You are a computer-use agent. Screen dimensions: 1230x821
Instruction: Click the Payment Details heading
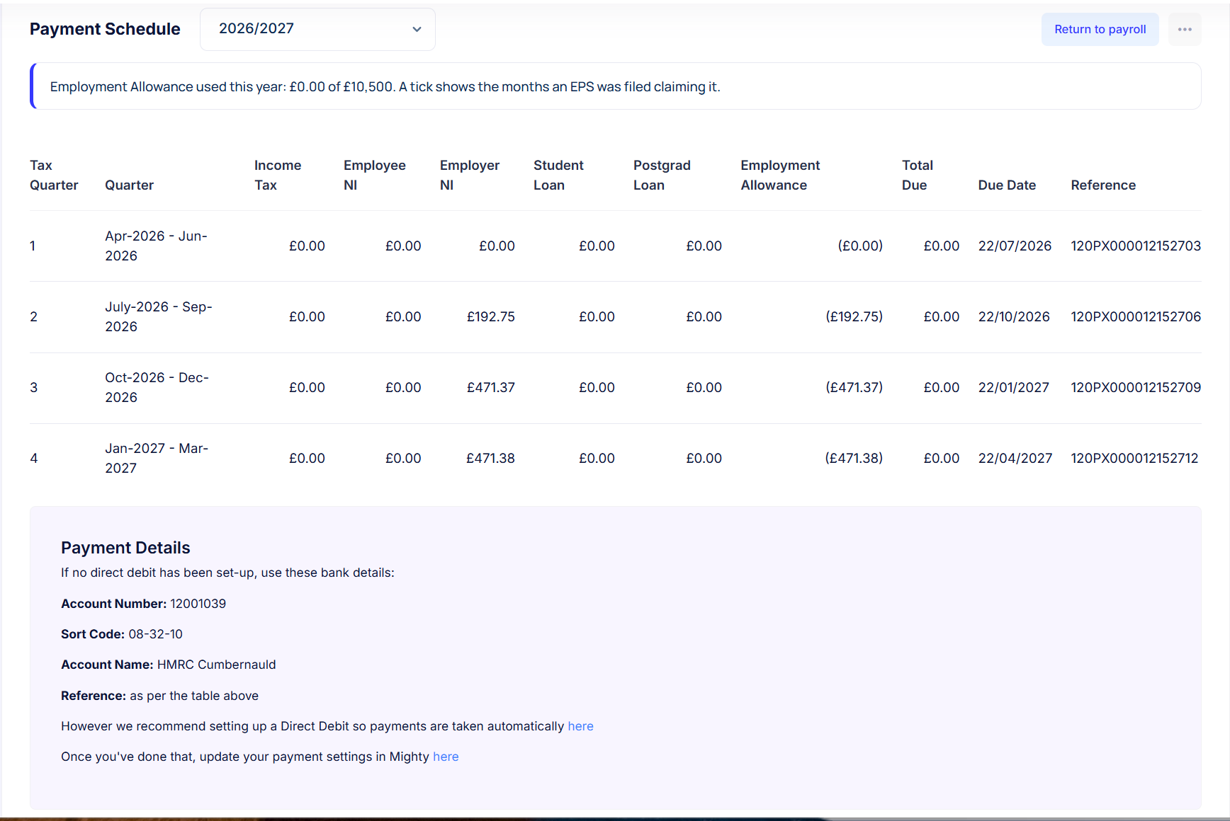coord(125,548)
